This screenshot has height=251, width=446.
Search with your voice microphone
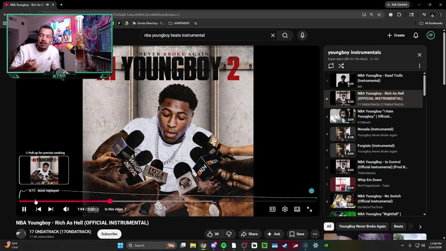(302, 35)
